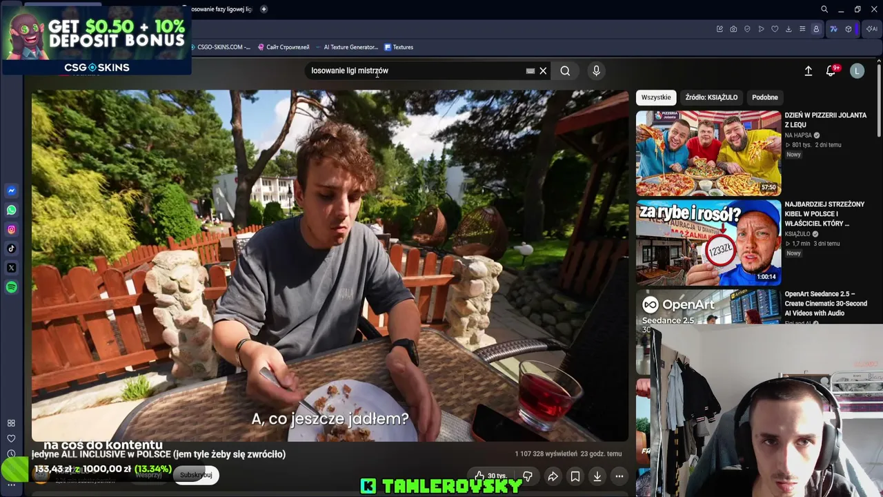Open the extensions cube icon
This screenshot has width=883, height=497.
click(x=849, y=29)
